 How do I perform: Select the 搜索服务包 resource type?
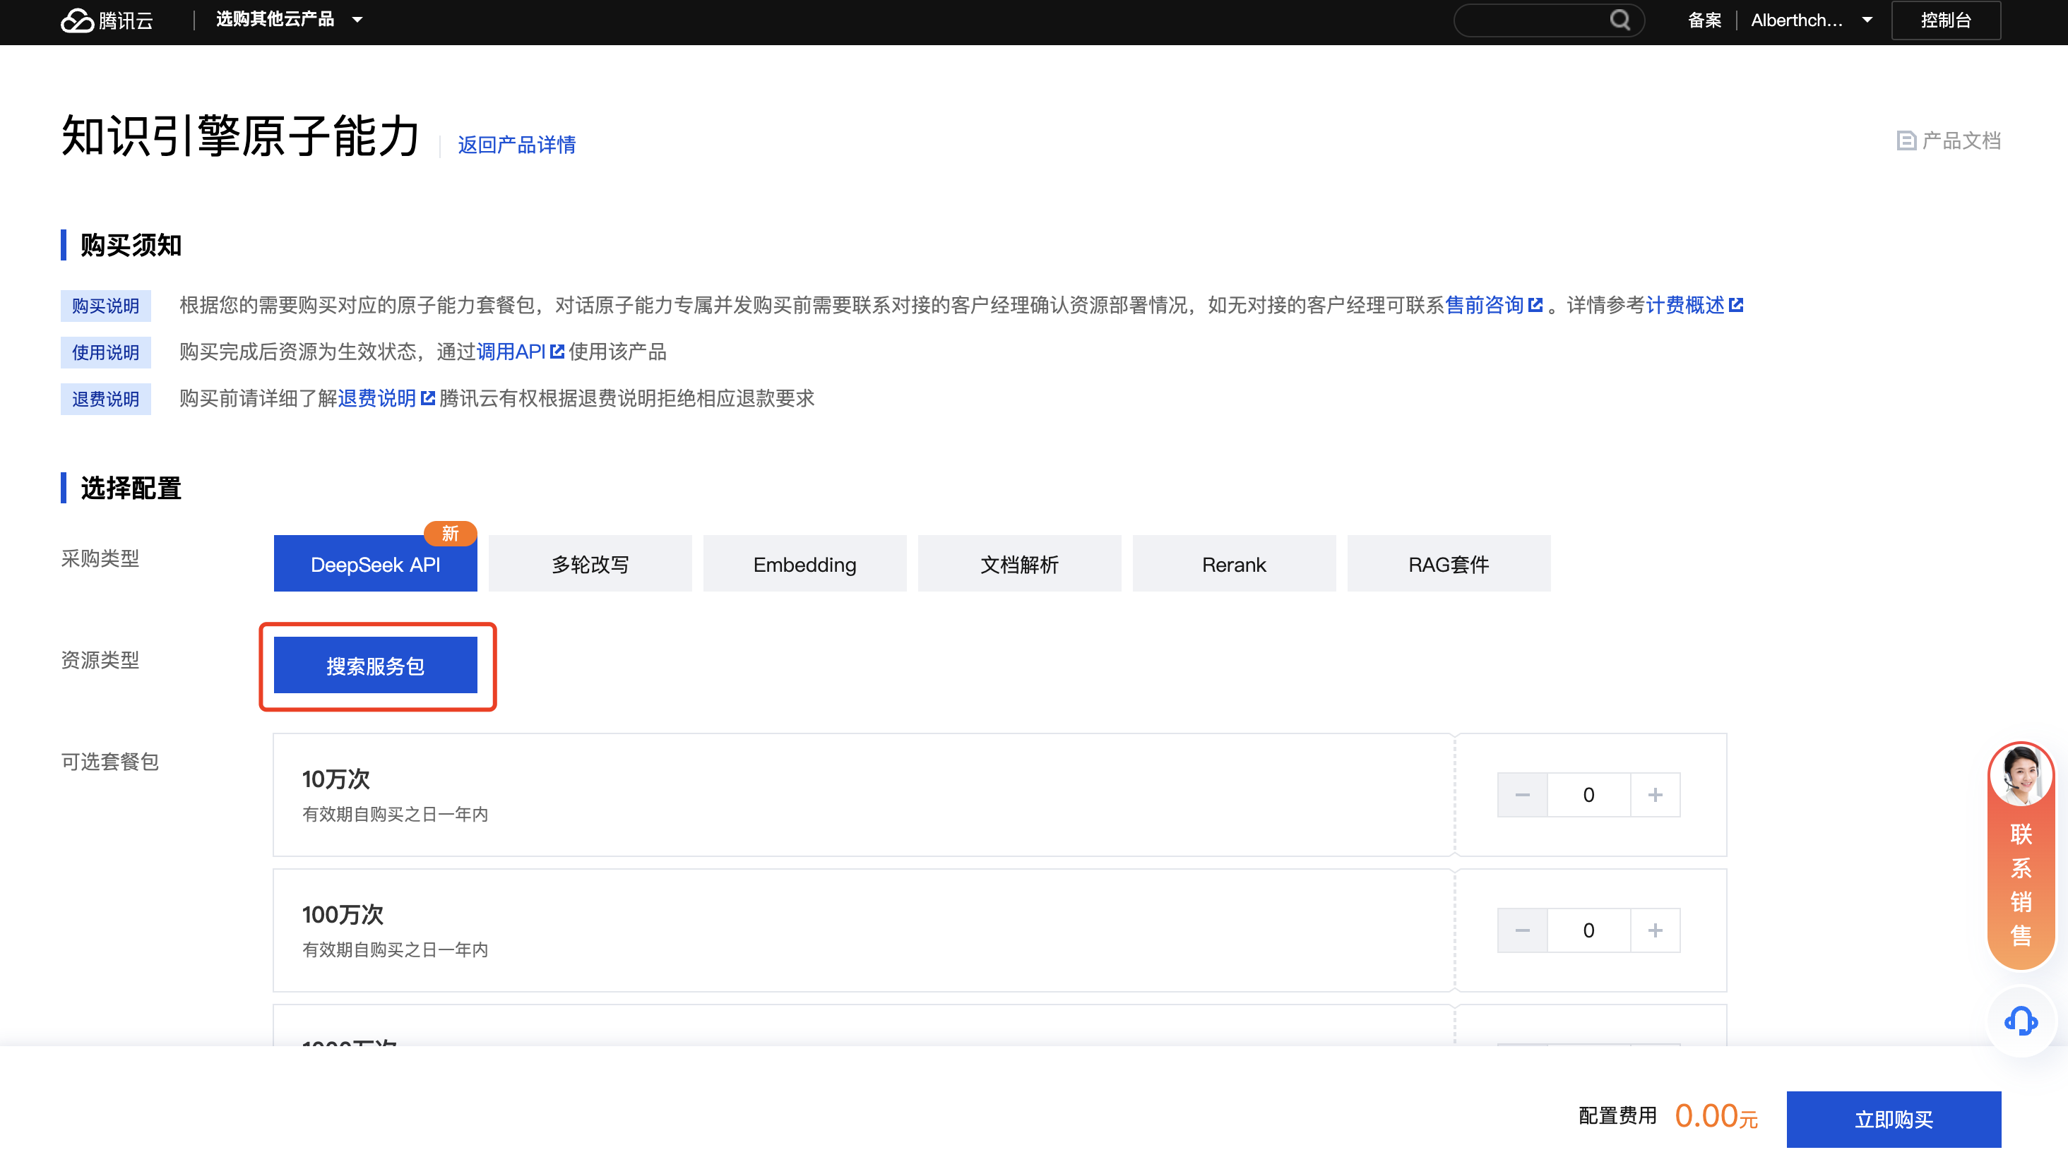(375, 666)
